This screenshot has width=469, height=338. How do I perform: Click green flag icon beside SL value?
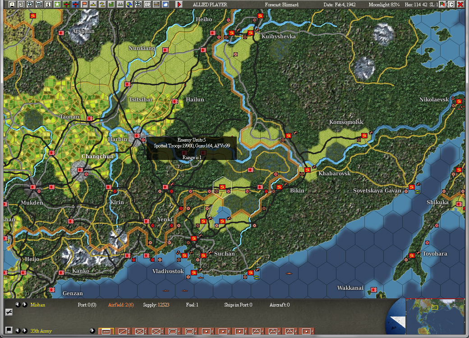[x=442, y=5]
